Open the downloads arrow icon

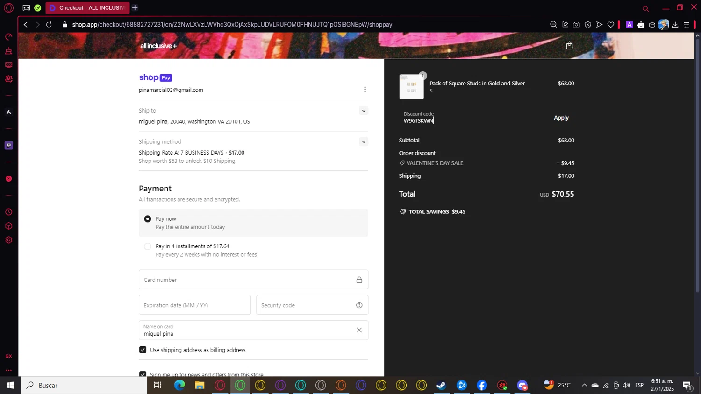point(675,25)
